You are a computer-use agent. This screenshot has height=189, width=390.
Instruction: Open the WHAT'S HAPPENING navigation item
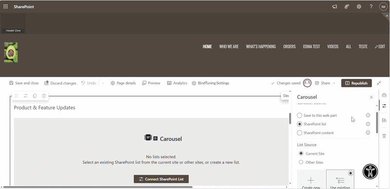click(261, 46)
